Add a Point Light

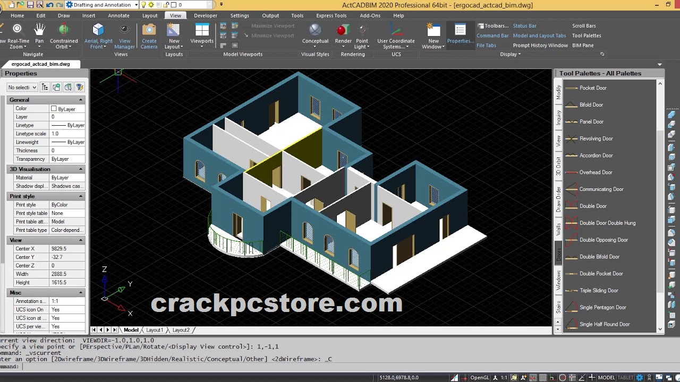[x=362, y=36]
